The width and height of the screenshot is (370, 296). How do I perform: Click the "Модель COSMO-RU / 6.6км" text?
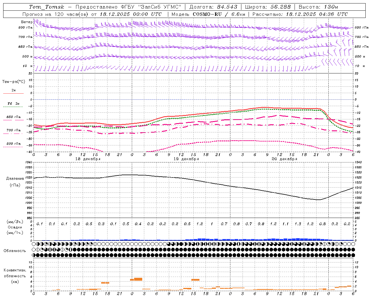tap(208, 14)
